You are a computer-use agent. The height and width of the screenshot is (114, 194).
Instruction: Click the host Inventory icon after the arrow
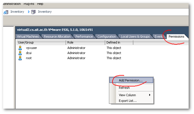[34, 12]
